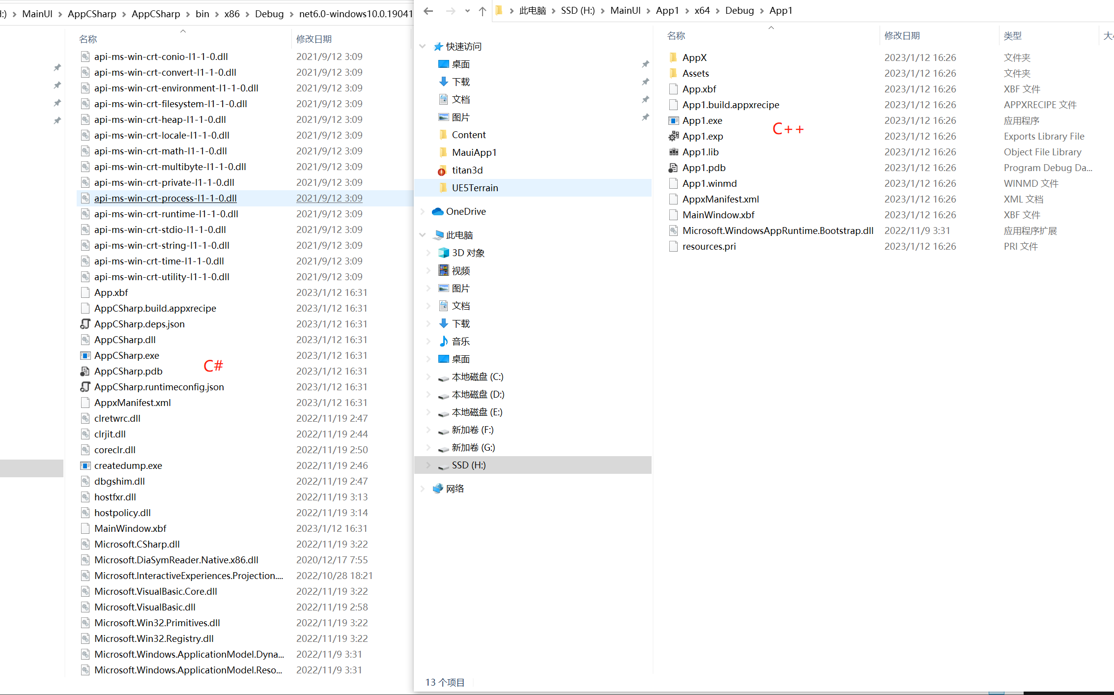This screenshot has height=695, width=1114.
Task: Click bin in left window breadcrumb
Action: 202,14
